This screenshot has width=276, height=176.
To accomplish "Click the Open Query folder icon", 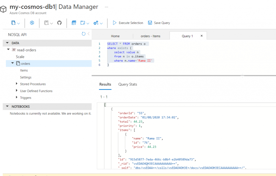I will click(83, 23).
